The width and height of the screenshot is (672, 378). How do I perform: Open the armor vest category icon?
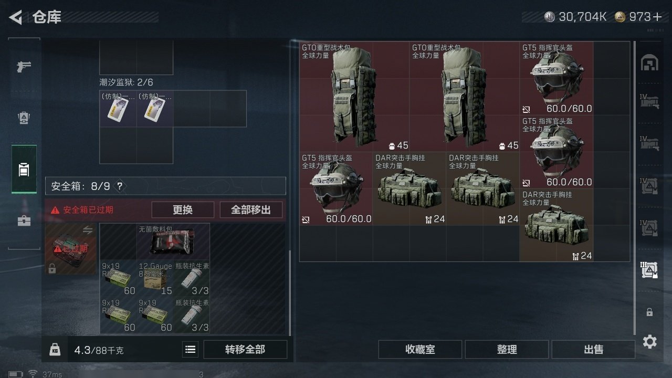(24, 118)
